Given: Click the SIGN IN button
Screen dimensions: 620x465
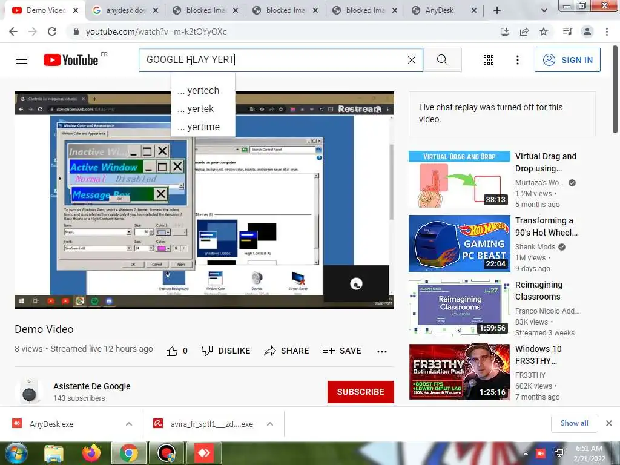Looking at the screenshot, I should click(567, 60).
